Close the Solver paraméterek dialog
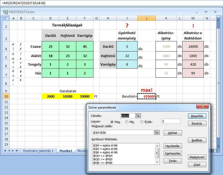Viewport: 223px width, 175px height. 203,106
